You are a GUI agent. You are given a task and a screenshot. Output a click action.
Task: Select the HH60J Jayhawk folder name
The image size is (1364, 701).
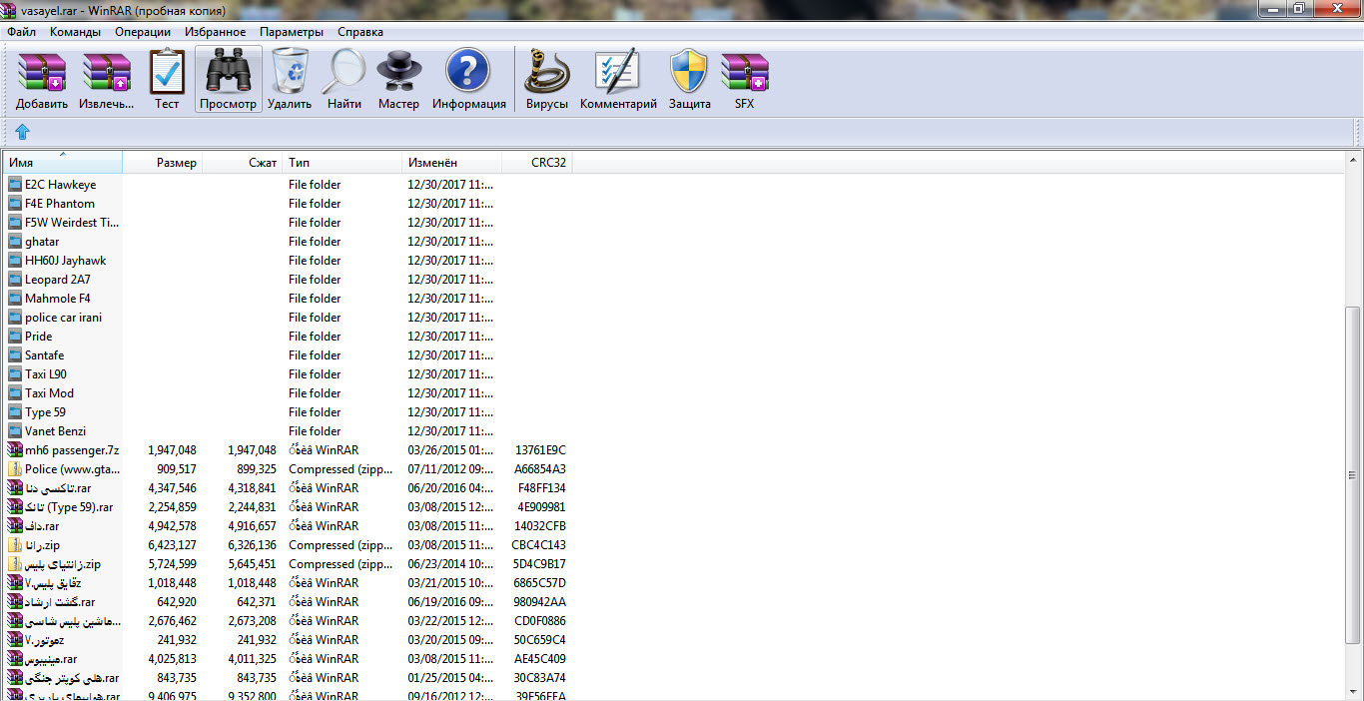[65, 261]
